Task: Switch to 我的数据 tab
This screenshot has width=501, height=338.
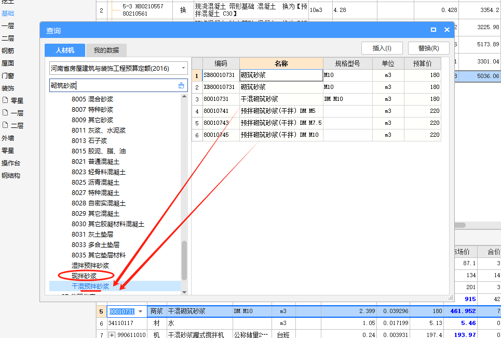Action: (x=106, y=50)
